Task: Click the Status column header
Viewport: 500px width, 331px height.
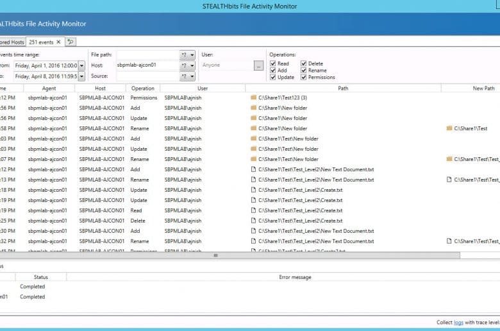Action: [41, 277]
